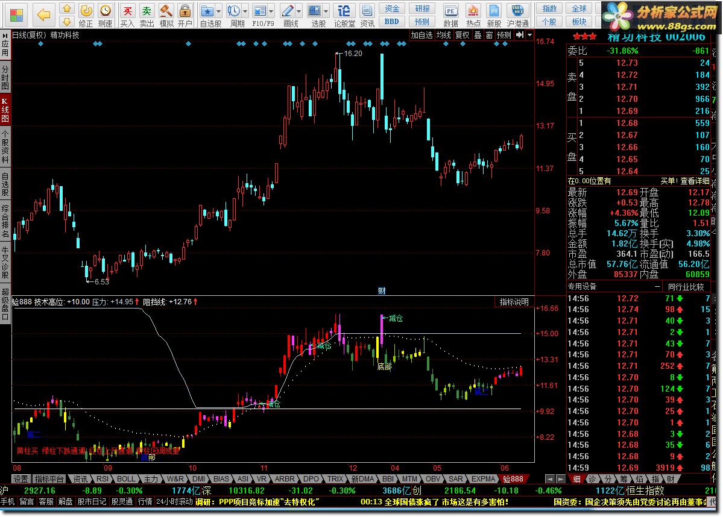Click the BBD button

click(x=392, y=22)
